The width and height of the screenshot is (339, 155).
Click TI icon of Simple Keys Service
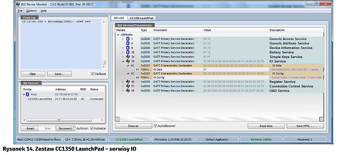point(127,57)
